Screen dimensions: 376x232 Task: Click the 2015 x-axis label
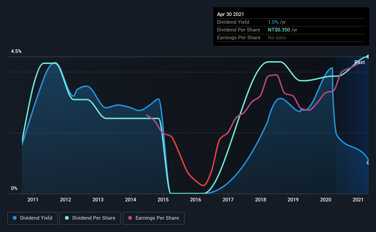coord(163,200)
